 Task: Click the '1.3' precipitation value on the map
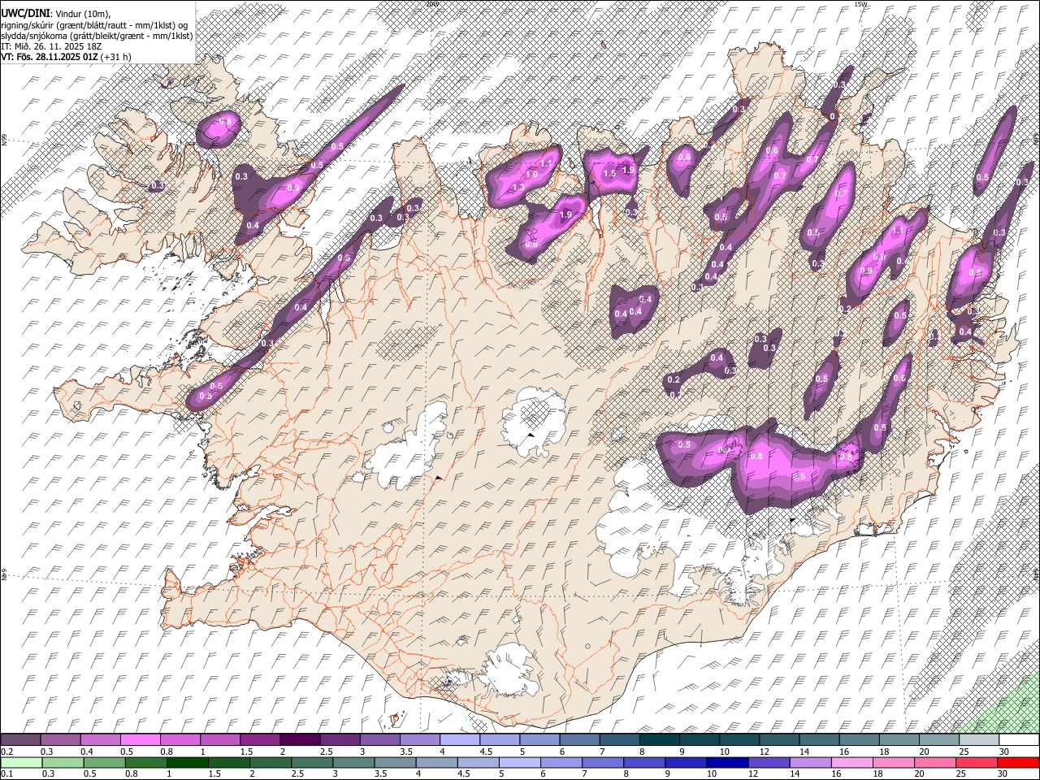click(518, 188)
